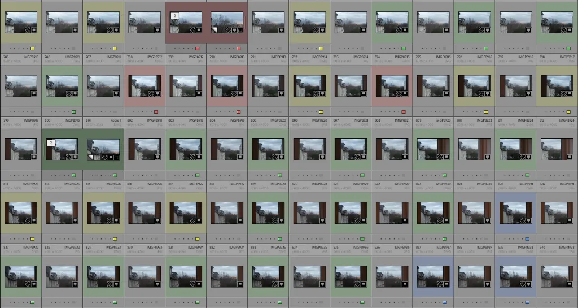This screenshot has width=578, height=308.
Task: Expand the stack count badge on photo 800
Action: coord(51,143)
